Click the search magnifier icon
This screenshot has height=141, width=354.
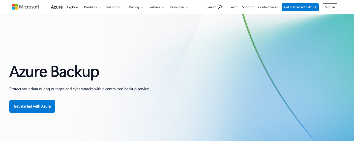pos(220,7)
